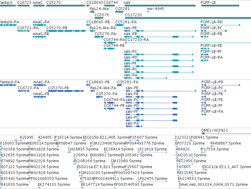Viewport: 251px width, 189px height.
Task: Click the CG18643-RB transcript label
Action: 98,22
